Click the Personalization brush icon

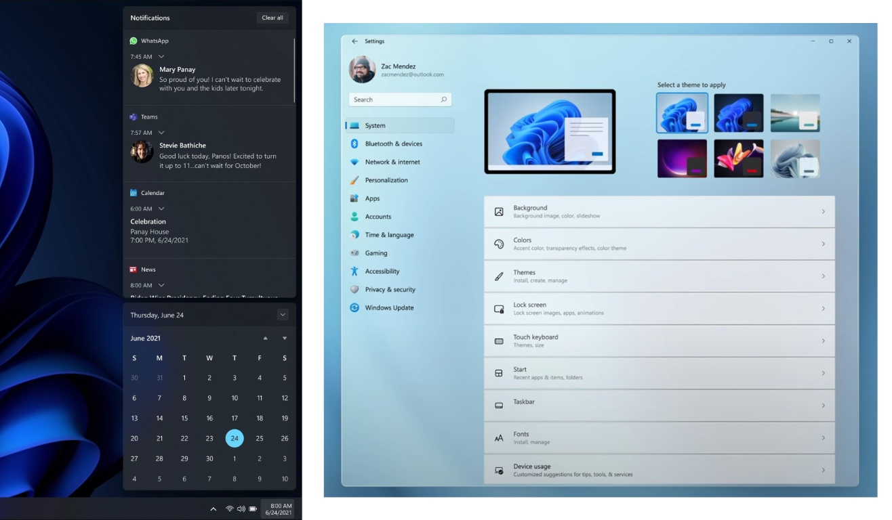(x=354, y=180)
